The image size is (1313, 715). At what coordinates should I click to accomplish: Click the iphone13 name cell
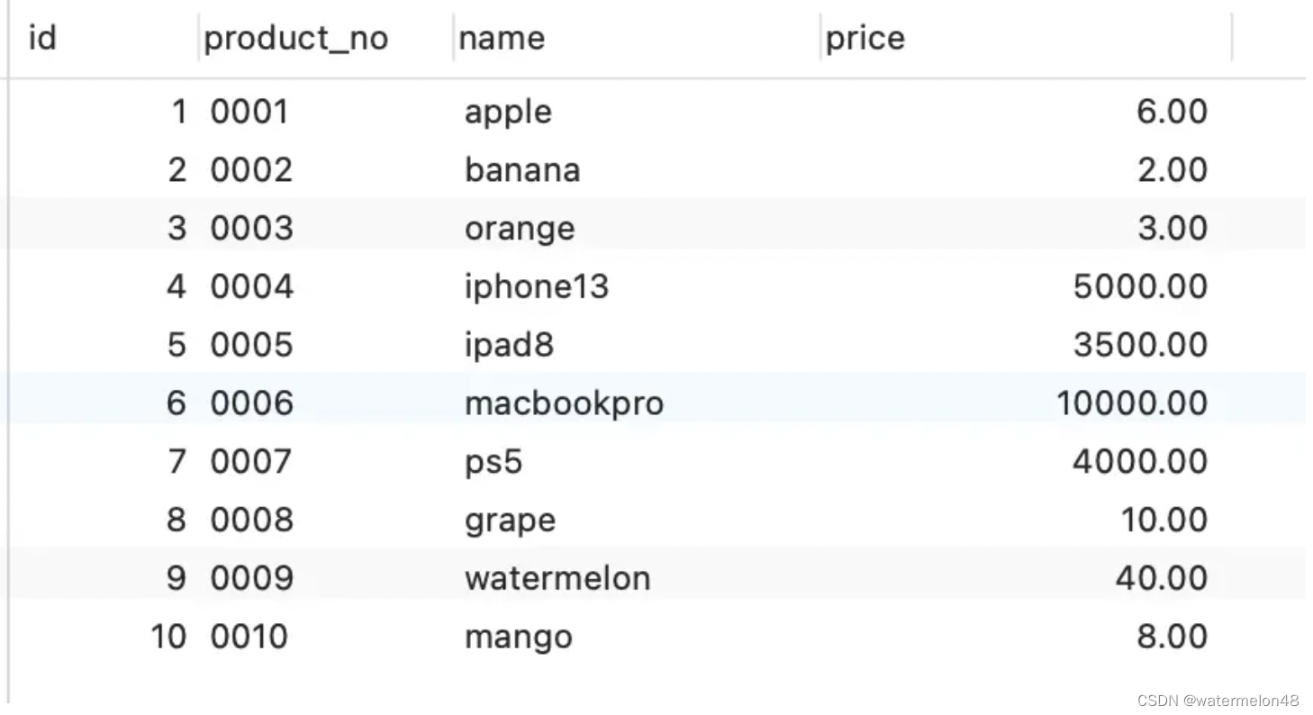[537, 287]
